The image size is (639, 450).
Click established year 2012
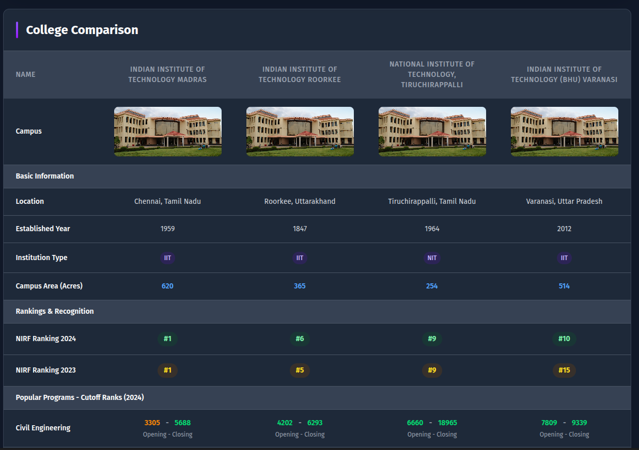click(x=564, y=229)
